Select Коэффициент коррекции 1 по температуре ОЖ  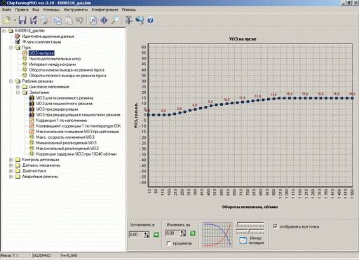79,126
